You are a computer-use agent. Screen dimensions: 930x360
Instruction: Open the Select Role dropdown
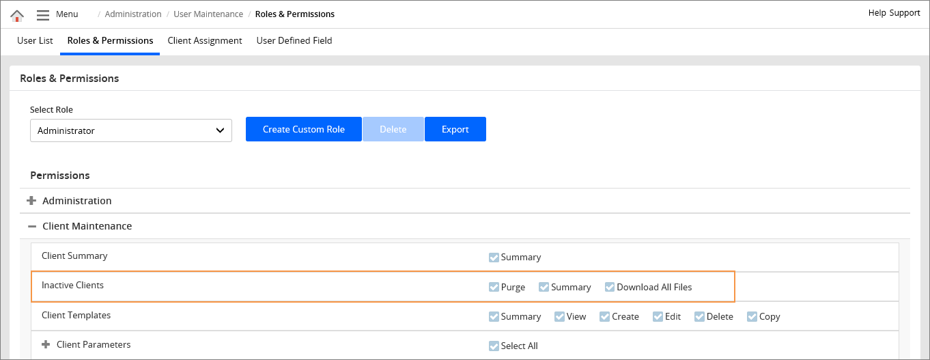(x=131, y=130)
